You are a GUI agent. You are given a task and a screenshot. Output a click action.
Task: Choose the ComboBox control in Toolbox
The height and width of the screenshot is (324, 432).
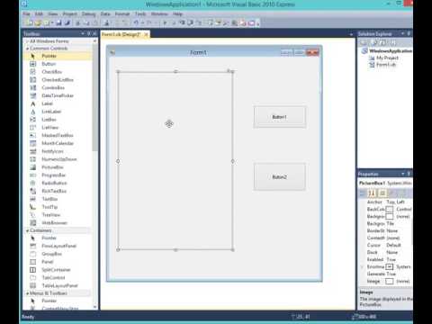click(57, 87)
